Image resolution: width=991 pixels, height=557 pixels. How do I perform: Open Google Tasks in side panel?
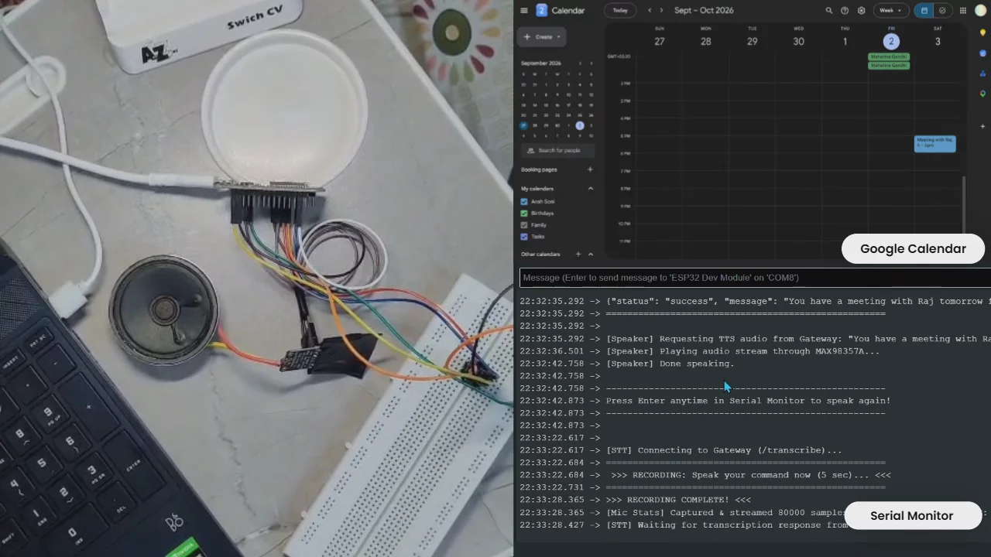click(982, 53)
